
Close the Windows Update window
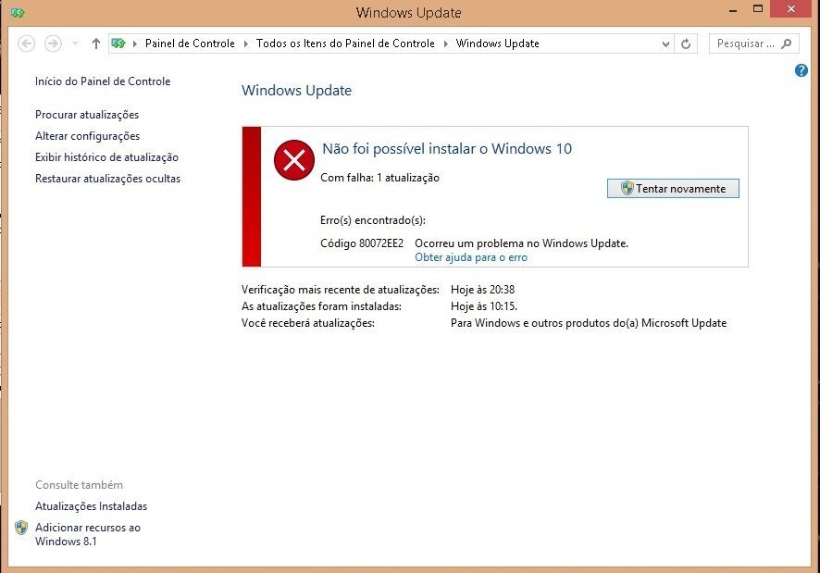coord(791,9)
